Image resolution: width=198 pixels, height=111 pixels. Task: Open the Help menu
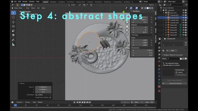tap(38, 2)
